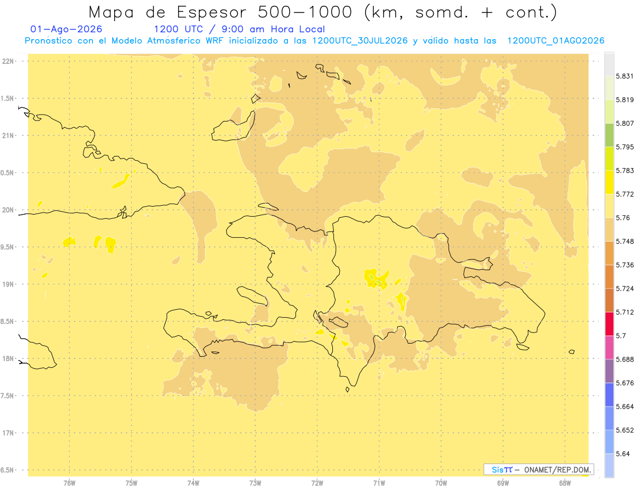Click the '5.807' colorbar value
Screen dimensions: 634x490
624,124
